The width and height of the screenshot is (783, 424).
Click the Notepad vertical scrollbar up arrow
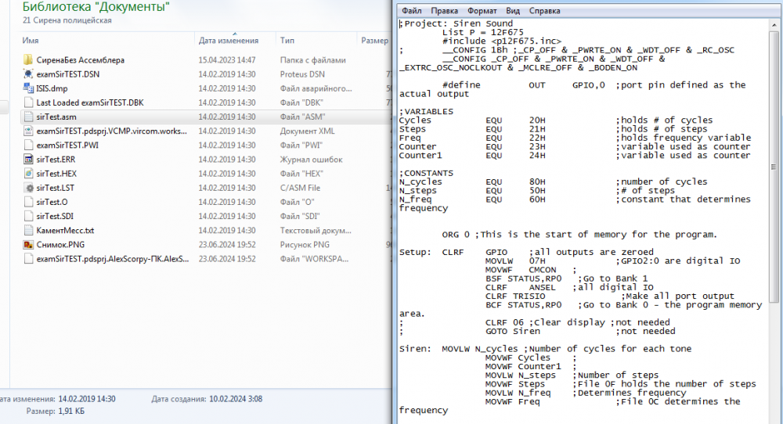click(774, 24)
